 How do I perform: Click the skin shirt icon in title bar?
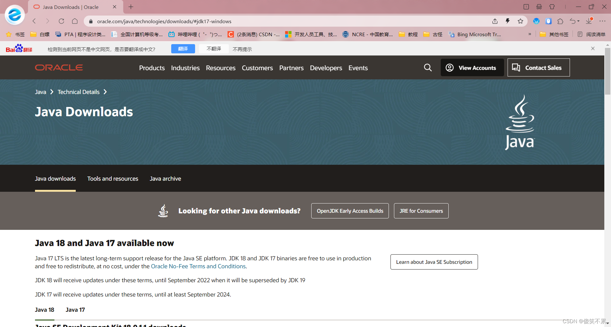(552, 7)
